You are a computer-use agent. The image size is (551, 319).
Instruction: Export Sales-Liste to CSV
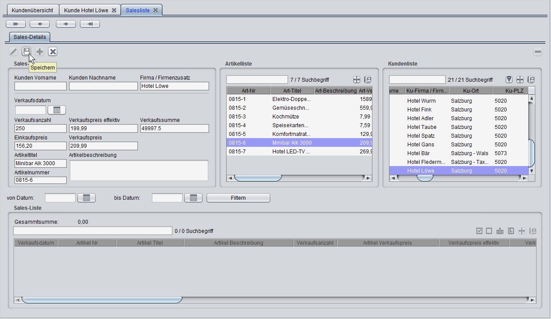500,231
